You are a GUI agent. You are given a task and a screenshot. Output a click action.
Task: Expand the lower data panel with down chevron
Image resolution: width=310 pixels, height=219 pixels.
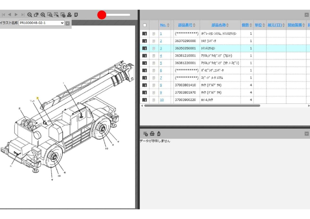(x=307, y=134)
